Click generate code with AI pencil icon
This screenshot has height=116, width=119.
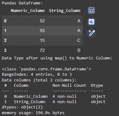pos(91,33)
